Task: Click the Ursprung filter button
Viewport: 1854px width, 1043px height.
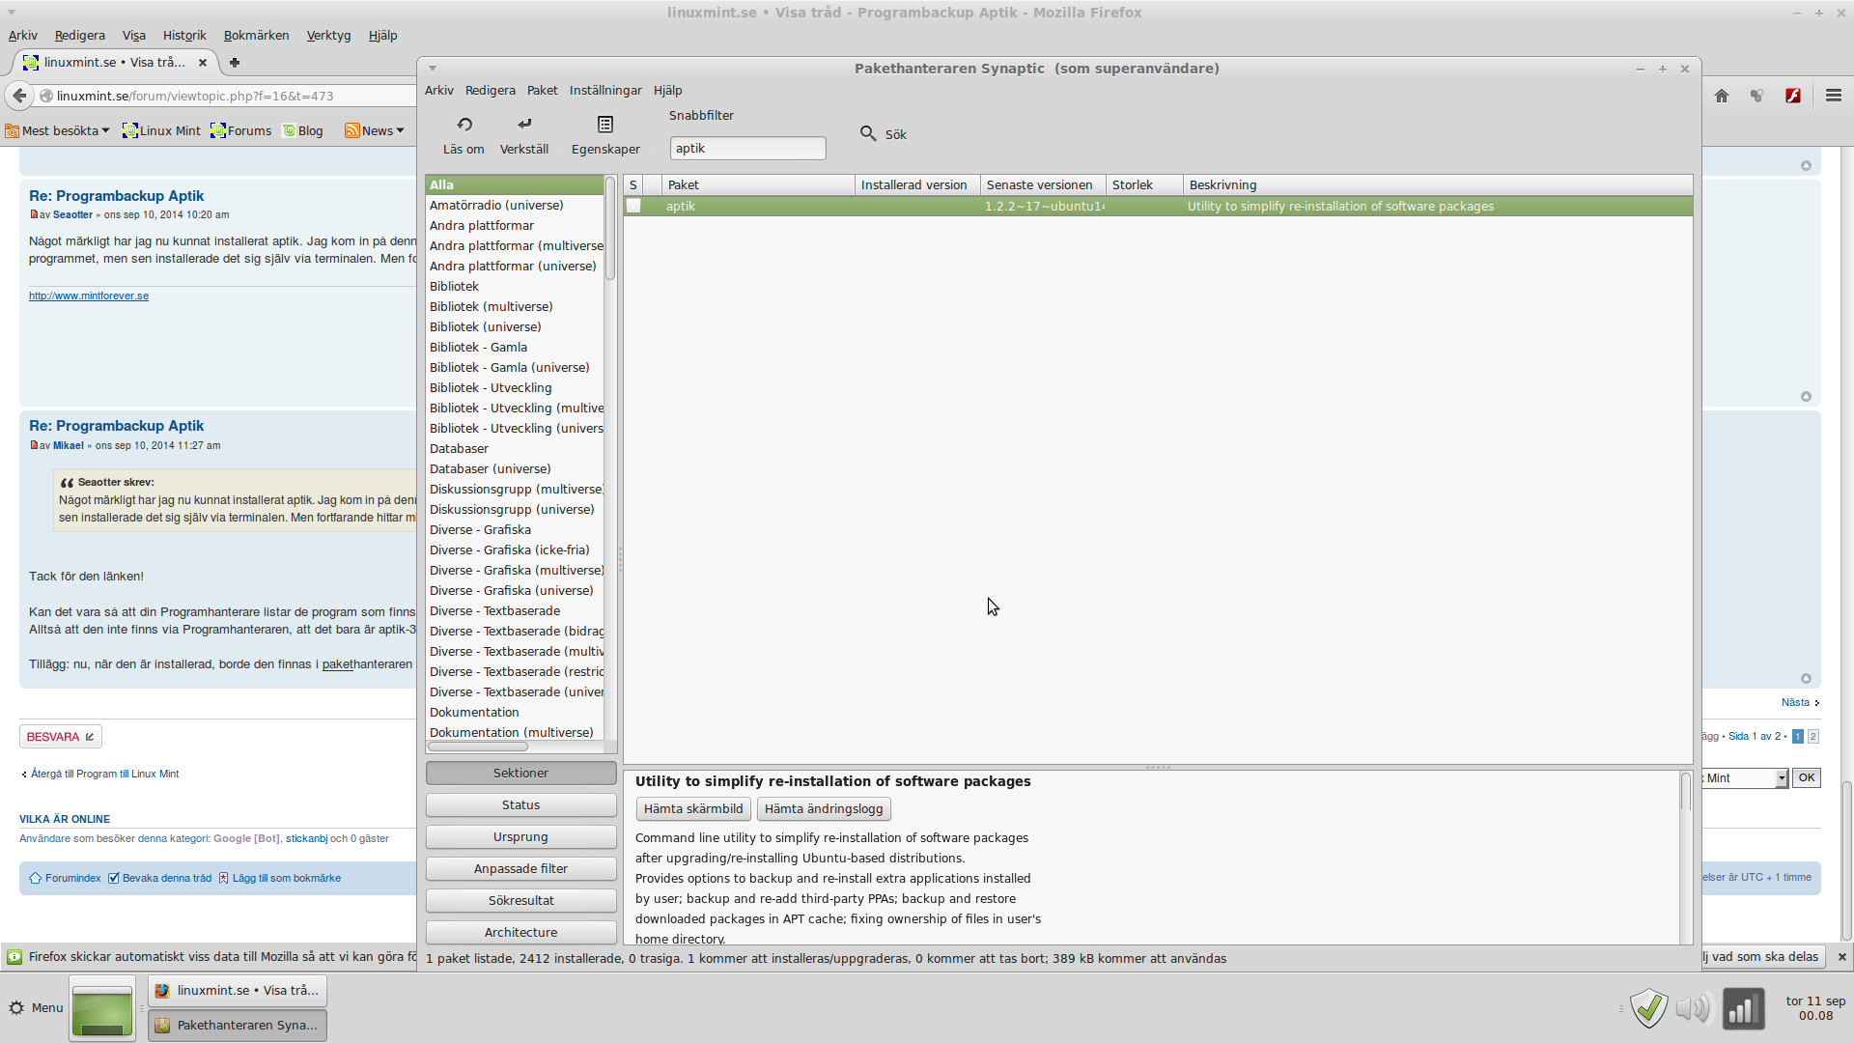Action: pyautogui.click(x=521, y=837)
